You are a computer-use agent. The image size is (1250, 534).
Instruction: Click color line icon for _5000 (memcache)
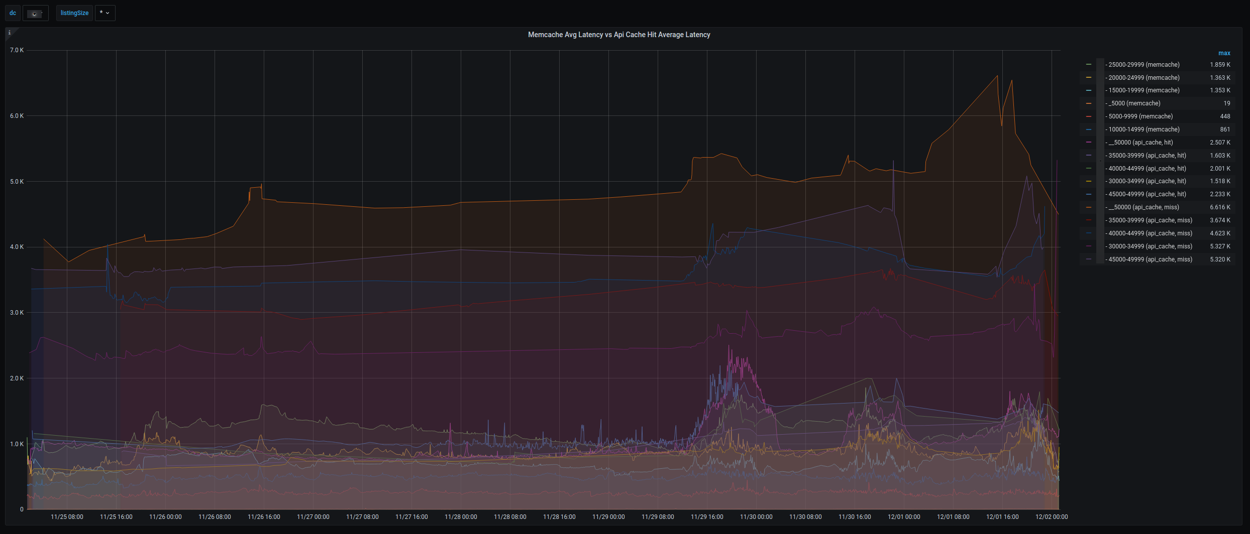click(x=1089, y=103)
